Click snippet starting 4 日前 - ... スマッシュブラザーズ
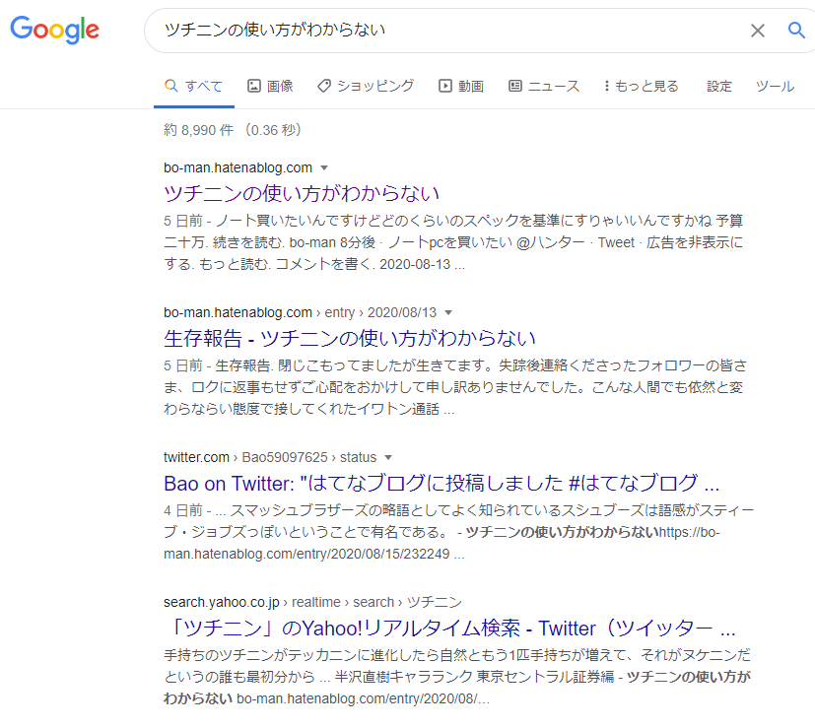The width and height of the screenshot is (815, 728). click(459, 533)
